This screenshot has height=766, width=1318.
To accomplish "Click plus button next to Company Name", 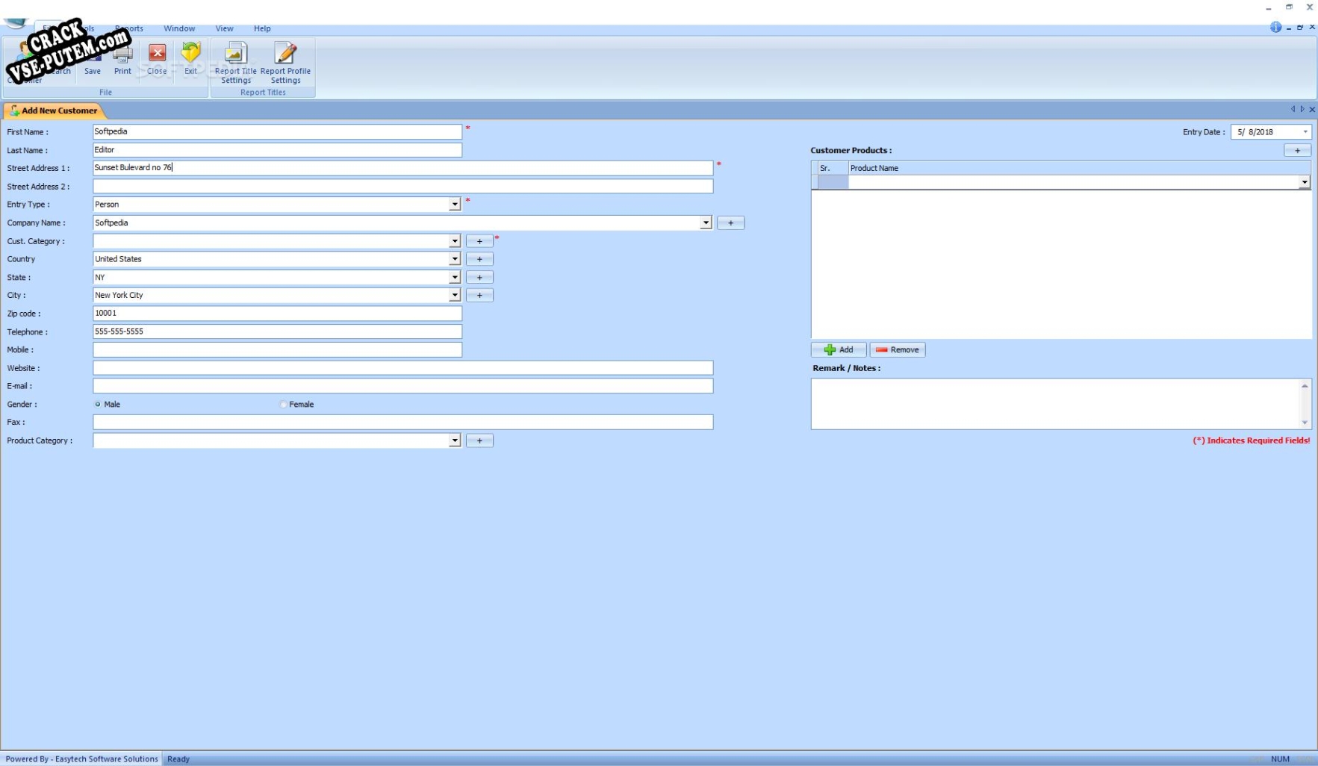I will point(730,222).
